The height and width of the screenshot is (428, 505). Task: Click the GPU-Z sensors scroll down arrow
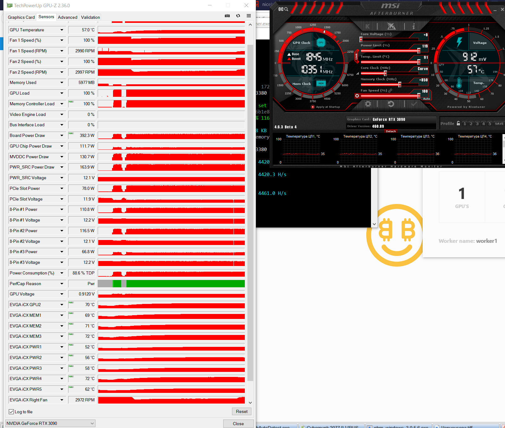pyautogui.click(x=250, y=403)
